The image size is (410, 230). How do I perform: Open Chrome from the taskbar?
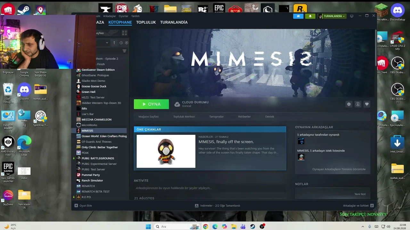[x=205, y=226]
